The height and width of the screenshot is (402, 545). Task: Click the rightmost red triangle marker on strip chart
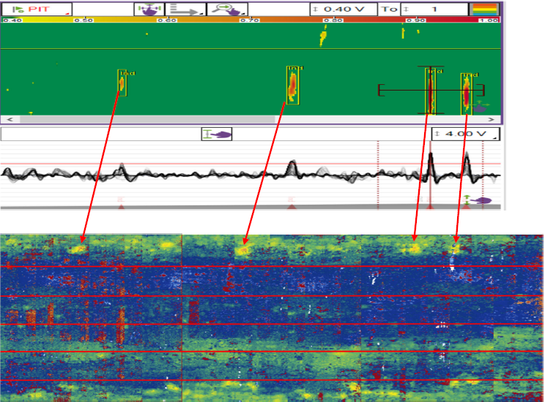pos(466,208)
